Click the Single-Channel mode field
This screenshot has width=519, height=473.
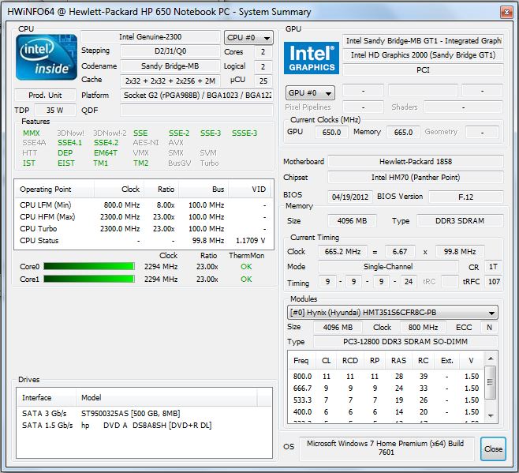pyautogui.click(x=388, y=266)
